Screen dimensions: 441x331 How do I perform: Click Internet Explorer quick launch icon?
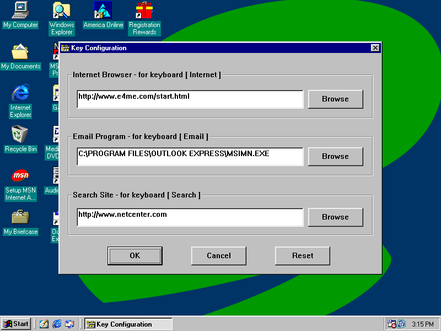(x=57, y=324)
